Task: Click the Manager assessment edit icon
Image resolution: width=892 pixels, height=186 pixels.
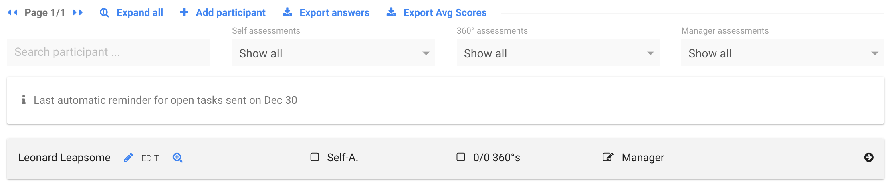Action: point(608,157)
